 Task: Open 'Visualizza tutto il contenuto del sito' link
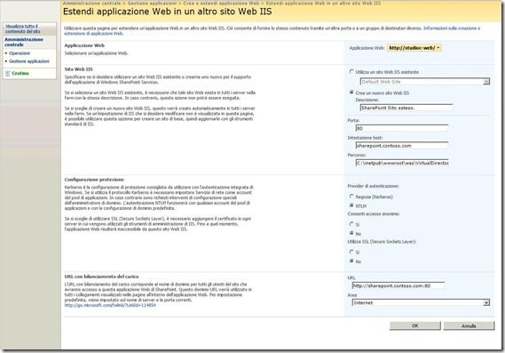(x=22, y=28)
